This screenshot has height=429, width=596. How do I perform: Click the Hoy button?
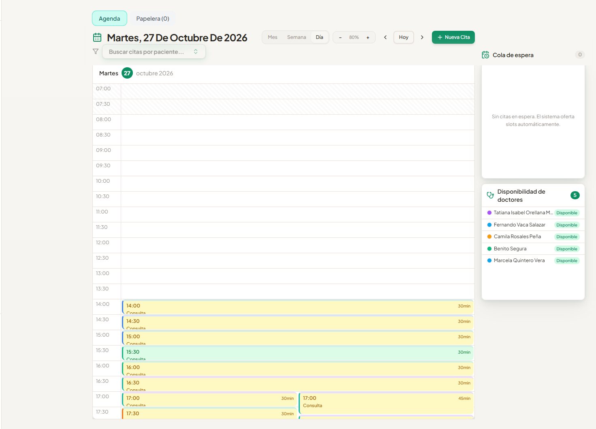pos(404,37)
